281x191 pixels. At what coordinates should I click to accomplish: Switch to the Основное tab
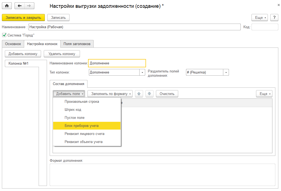[13, 44]
